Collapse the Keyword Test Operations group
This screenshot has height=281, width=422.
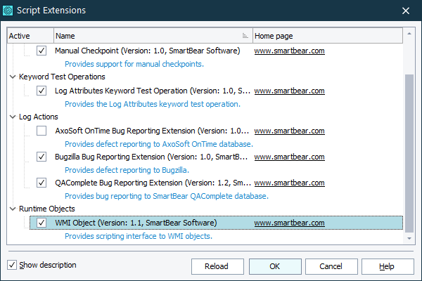coord(13,77)
